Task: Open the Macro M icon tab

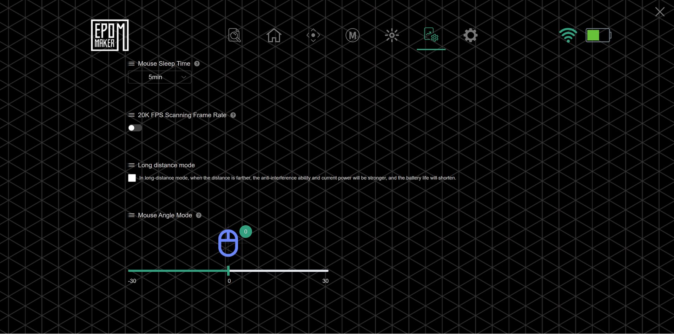Action: click(x=352, y=35)
